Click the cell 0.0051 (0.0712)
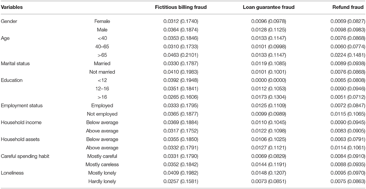Screen dimensions: 366x189 point(347,97)
